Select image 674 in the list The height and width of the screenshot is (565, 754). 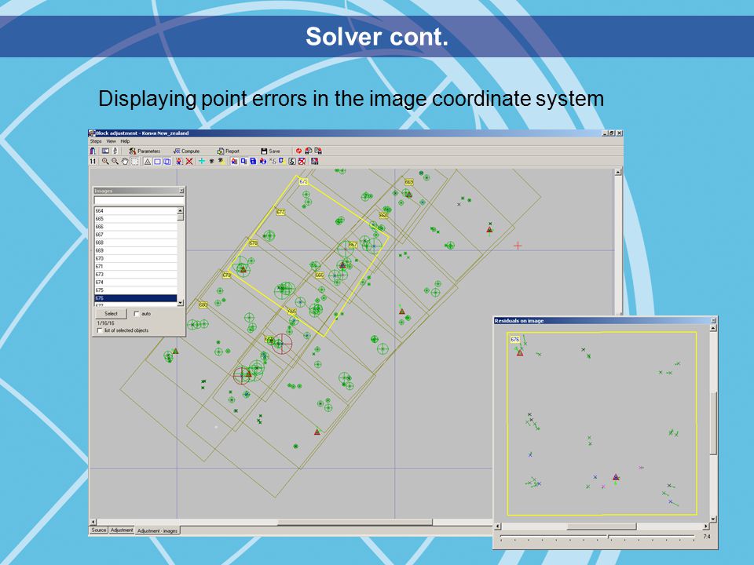(136, 282)
